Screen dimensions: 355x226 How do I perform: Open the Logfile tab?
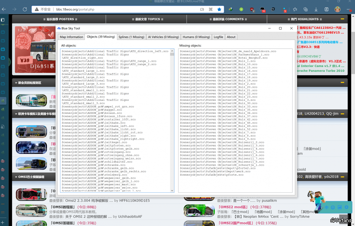coord(218,37)
